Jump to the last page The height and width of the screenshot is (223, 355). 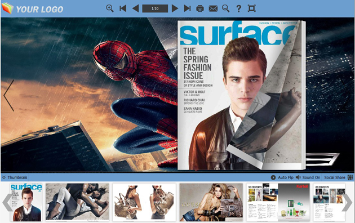coord(187,8)
